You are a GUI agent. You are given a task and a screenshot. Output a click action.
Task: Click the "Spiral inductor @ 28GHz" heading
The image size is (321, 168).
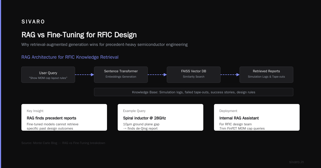(x=144, y=118)
